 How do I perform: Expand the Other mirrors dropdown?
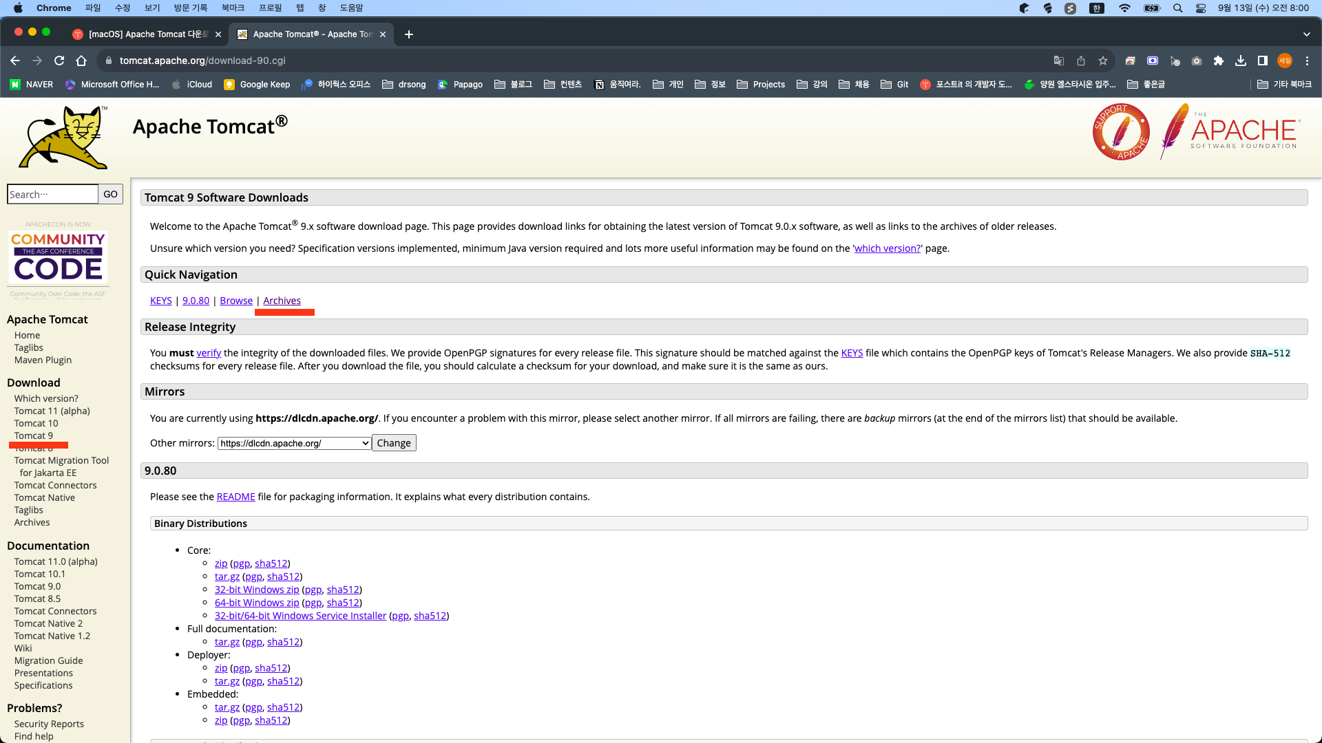coord(295,443)
